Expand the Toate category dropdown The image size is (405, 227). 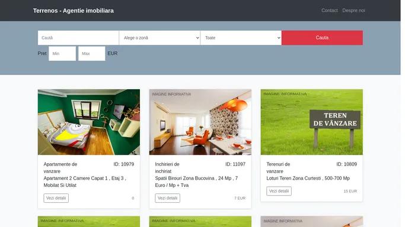click(241, 38)
